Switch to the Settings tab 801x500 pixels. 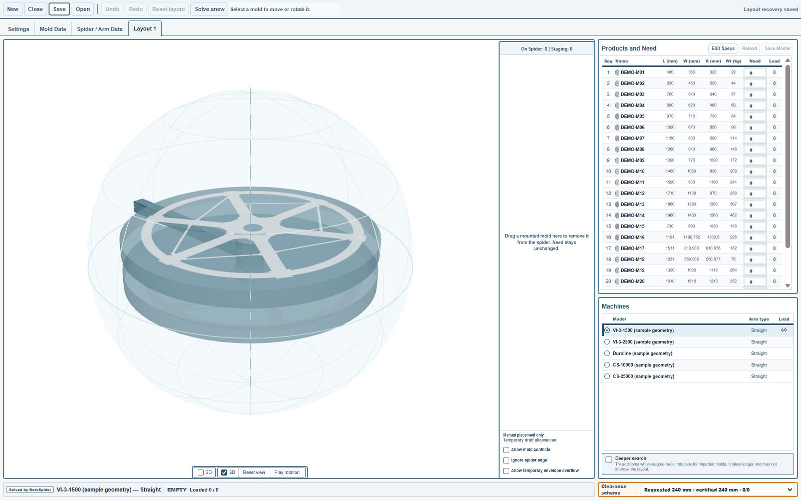[x=19, y=29]
